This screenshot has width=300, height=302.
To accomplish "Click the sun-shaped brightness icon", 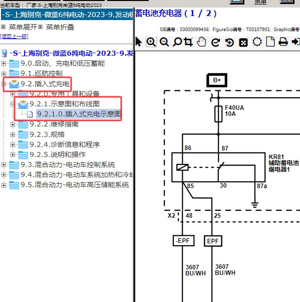I will pyautogui.click(x=257, y=42).
